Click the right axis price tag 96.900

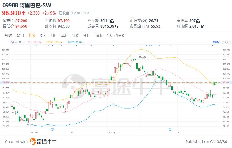(226, 83)
